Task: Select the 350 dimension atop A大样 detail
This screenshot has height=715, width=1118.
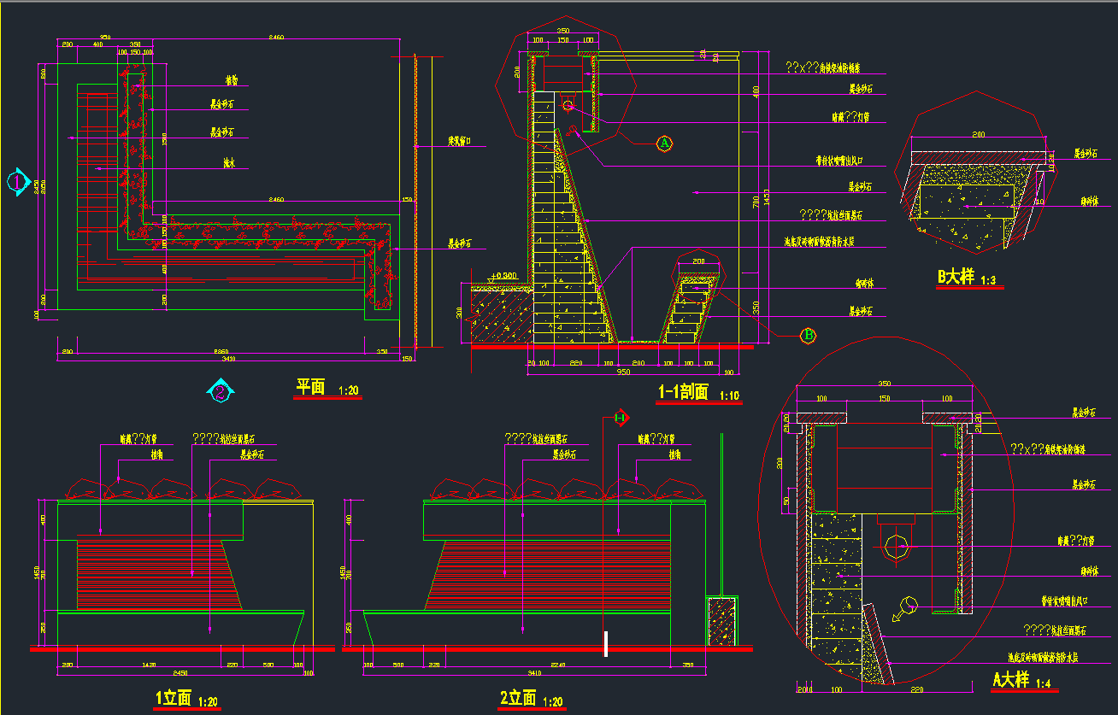Action: tap(884, 384)
